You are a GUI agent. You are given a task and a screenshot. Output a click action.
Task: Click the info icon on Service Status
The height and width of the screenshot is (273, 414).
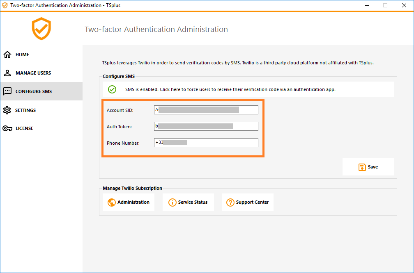tap(172, 202)
